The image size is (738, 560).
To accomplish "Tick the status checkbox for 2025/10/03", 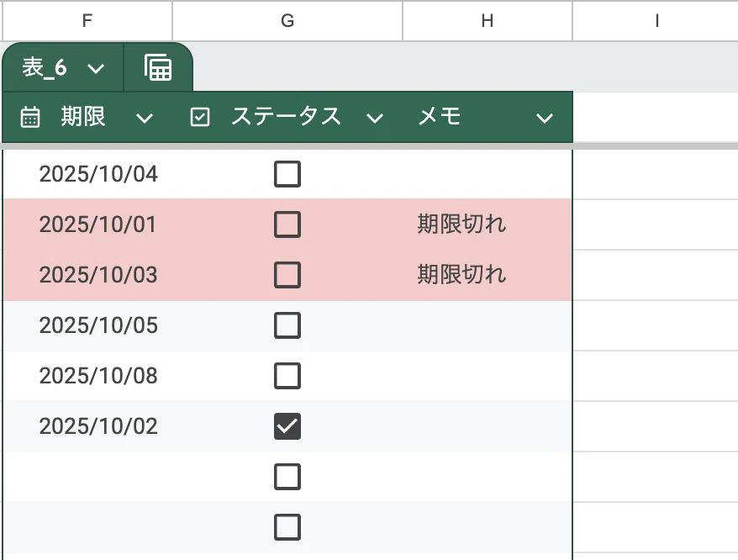I will click(x=287, y=275).
